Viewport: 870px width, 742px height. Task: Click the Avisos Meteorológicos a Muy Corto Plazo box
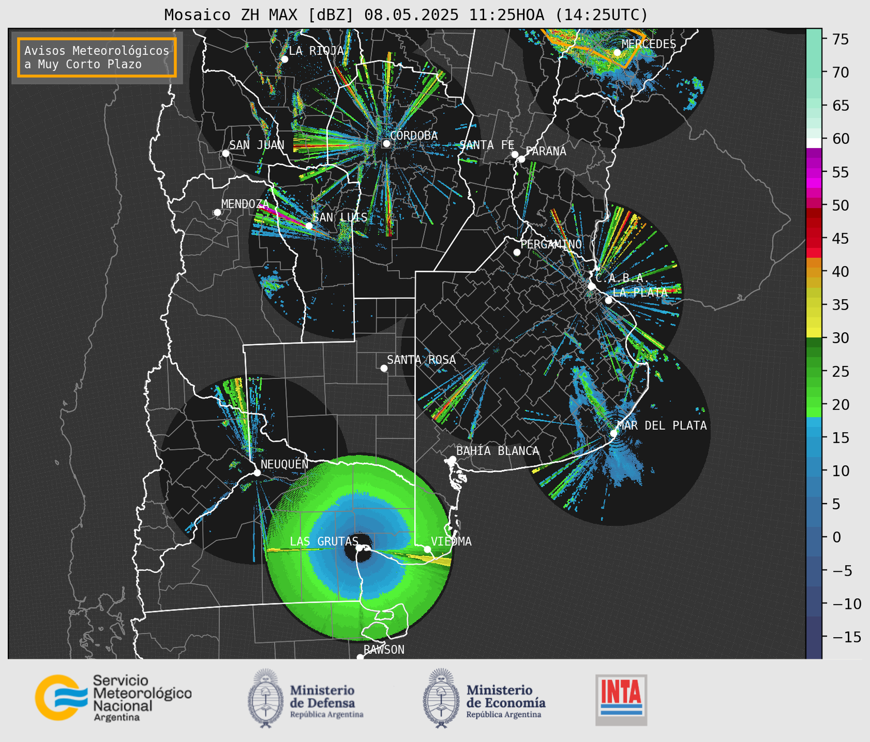pyautogui.click(x=97, y=57)
